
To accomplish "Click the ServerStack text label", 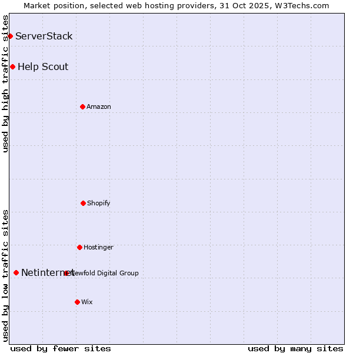I will (x=44, y=36).
